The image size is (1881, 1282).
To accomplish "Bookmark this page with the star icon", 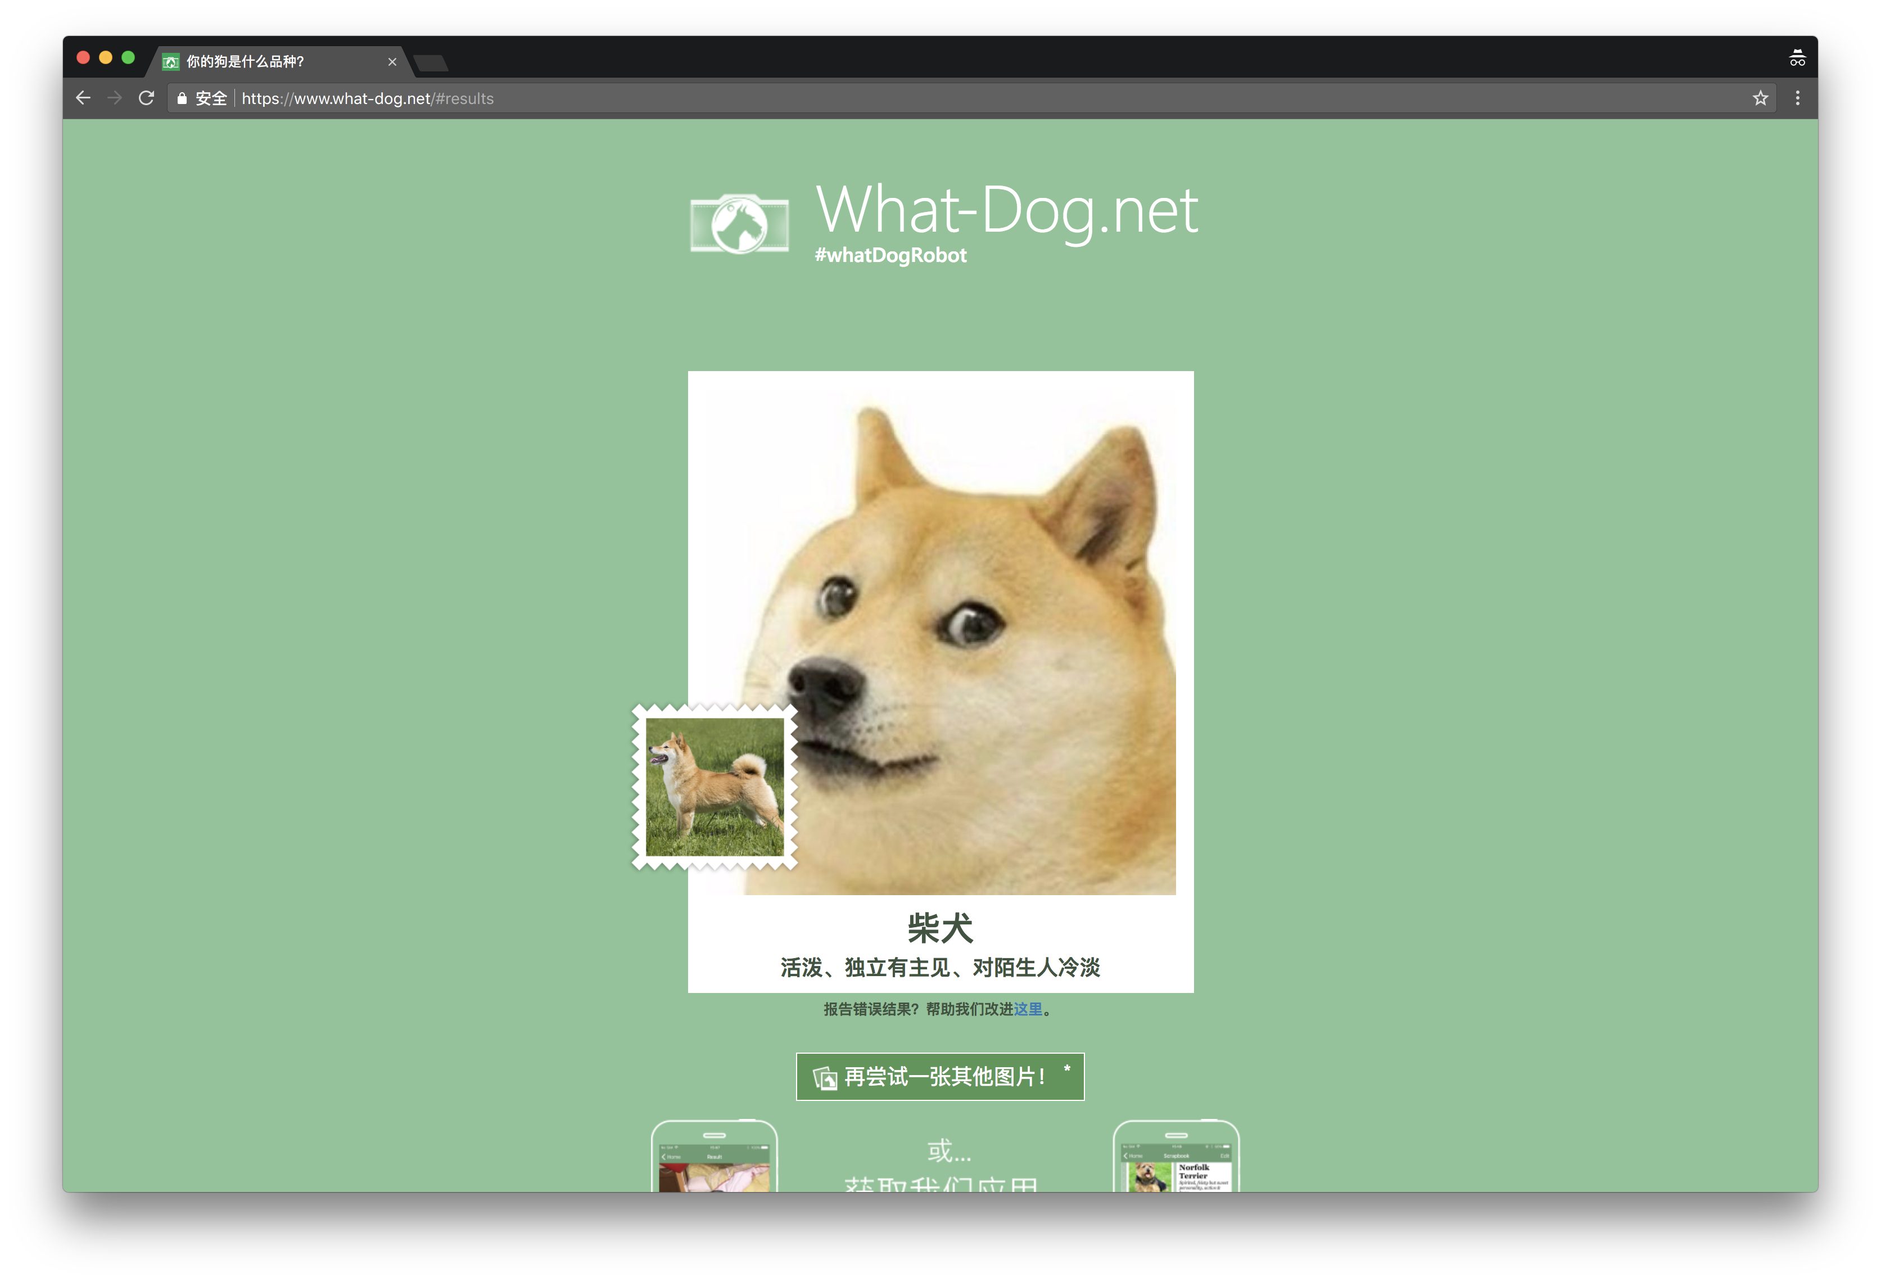I will coord(1760,98).
